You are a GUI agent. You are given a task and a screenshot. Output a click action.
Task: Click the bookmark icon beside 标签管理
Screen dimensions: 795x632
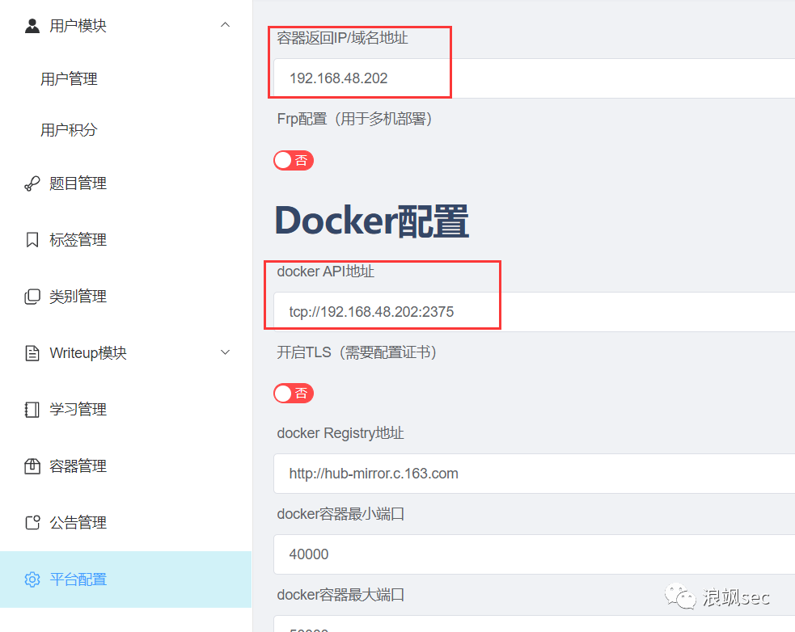[32, 240]
